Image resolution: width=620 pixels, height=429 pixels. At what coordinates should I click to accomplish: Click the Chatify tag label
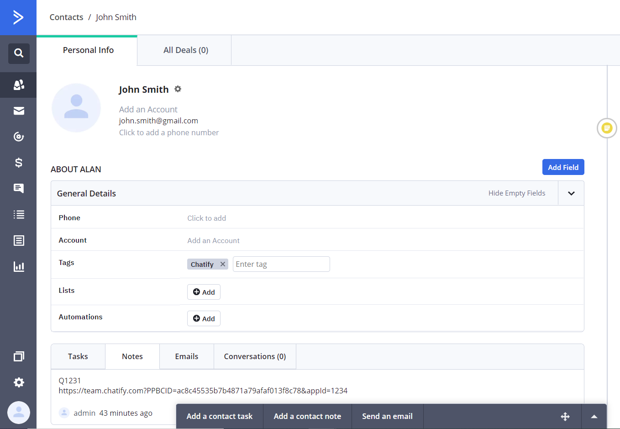pyautogui.click(x=202, y=265)
